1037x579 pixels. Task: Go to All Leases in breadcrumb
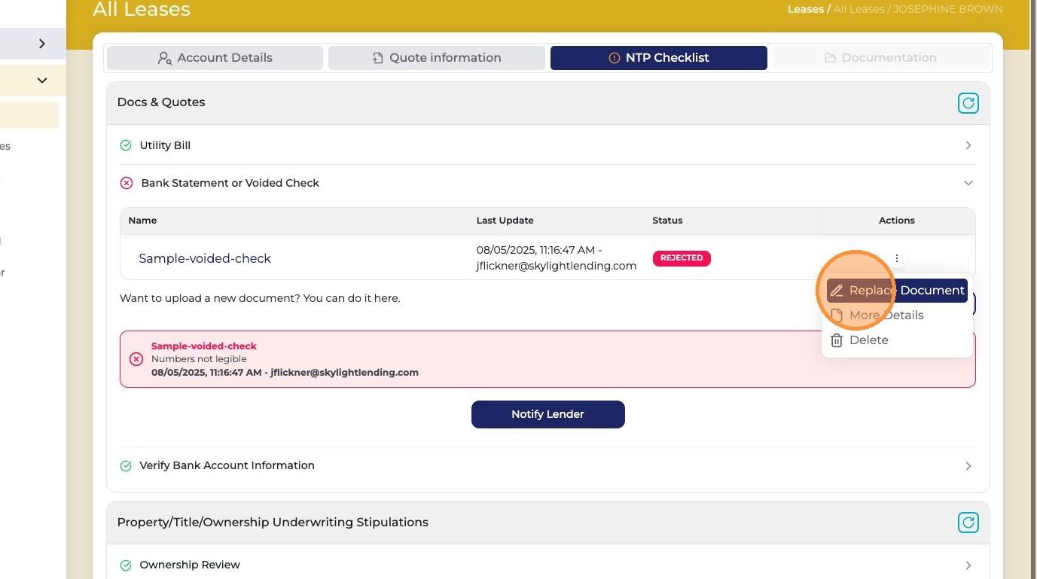[859, 9]
